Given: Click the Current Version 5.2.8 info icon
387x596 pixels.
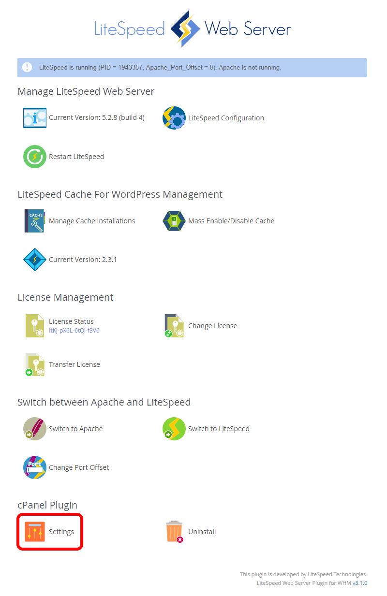Looking at the screenshot, I should pos(35,118).
